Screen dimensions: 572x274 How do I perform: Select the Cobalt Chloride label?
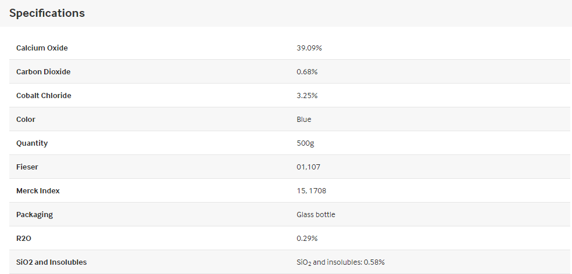click(44, 95)
